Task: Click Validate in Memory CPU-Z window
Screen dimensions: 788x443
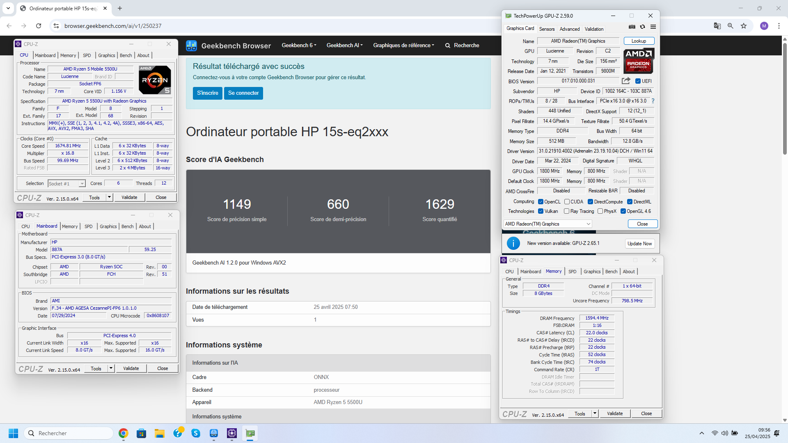Action: (615, 413)
